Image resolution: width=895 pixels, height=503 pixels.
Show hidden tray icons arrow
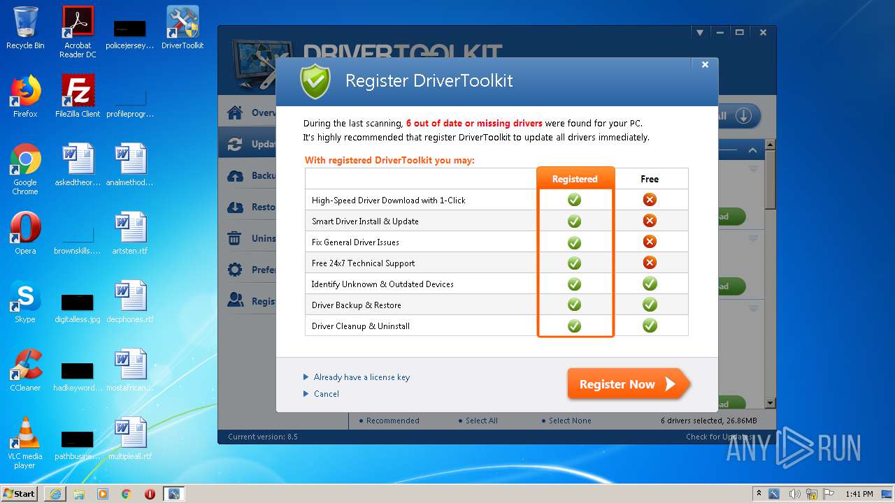(x=759, y=494)
